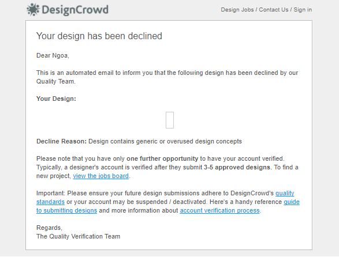Open the 'view the jobs board' link
The width and height of the screenshot is (339, 261).
tap(100, 176)
